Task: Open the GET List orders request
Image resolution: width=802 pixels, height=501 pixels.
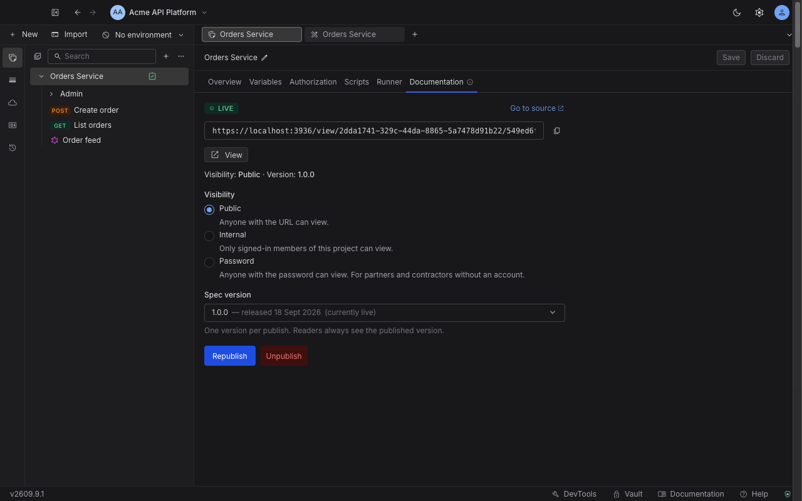Action: tap(110, 125)
